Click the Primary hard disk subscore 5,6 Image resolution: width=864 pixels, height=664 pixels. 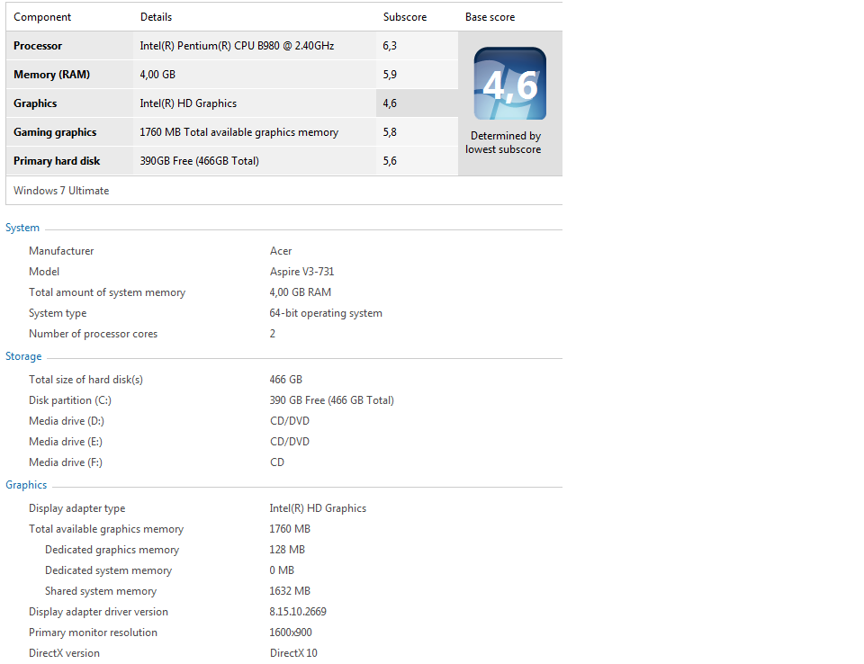click(390, 161)
